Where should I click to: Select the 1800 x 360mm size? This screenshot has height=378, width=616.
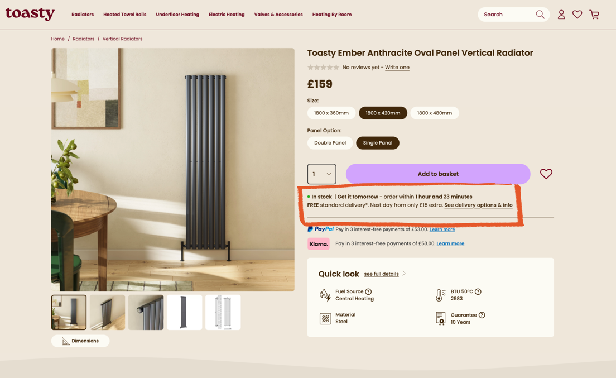coord(331,113)
